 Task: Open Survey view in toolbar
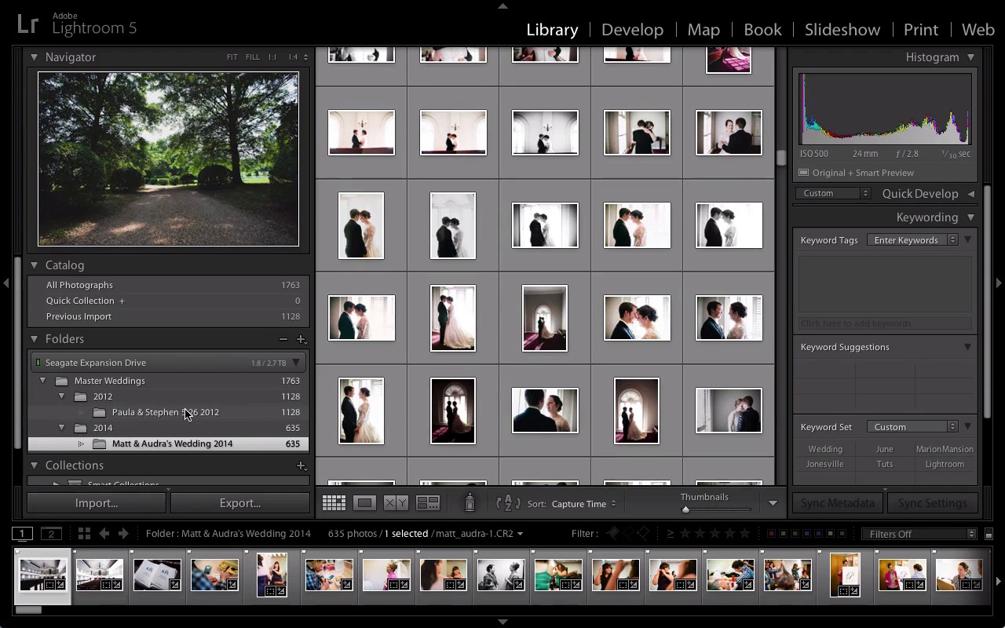[428, 503]
